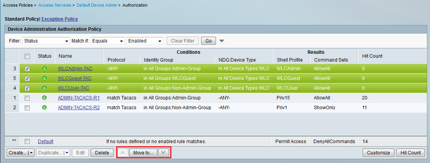
Task: Expand the filter options arrow beside Go
Action: [221, 41]
